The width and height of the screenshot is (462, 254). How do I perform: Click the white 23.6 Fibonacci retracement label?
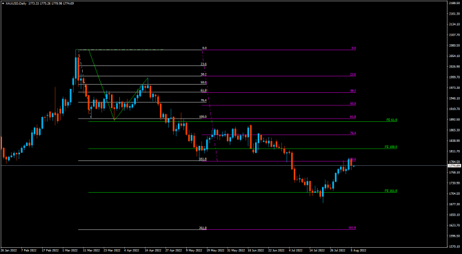coord(203,64)
